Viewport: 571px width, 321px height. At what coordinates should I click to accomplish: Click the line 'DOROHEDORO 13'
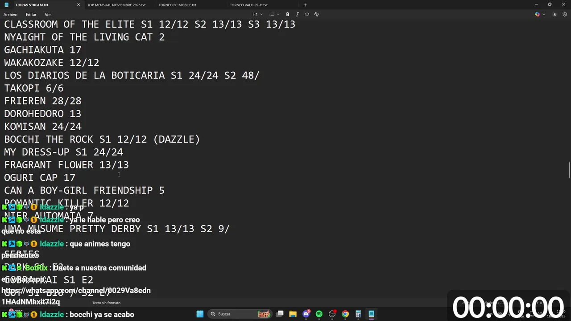(43, 114)
